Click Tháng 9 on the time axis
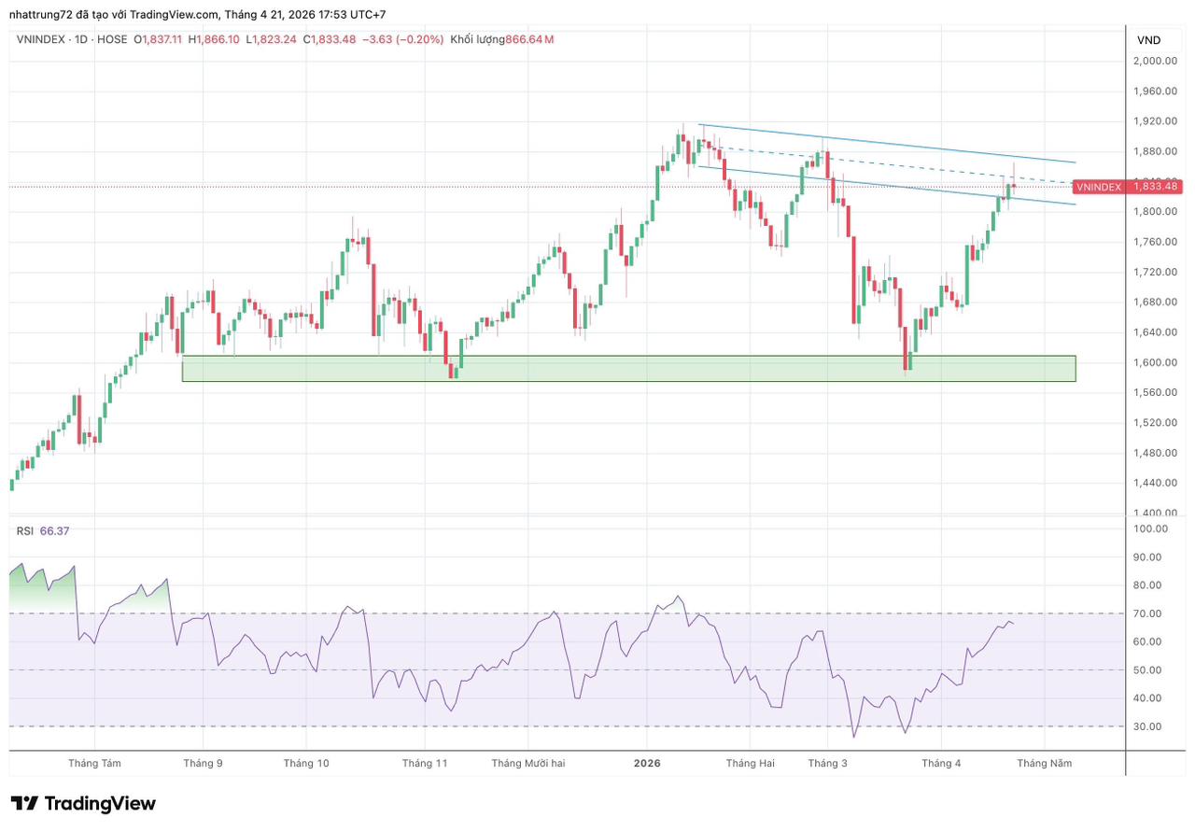 [203, 763]
